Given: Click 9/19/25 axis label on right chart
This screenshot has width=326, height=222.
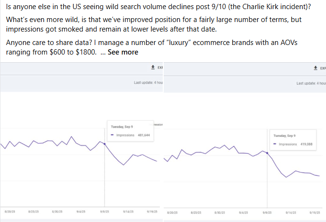Looking at the screenshot, I should click(x=315, y=212).
